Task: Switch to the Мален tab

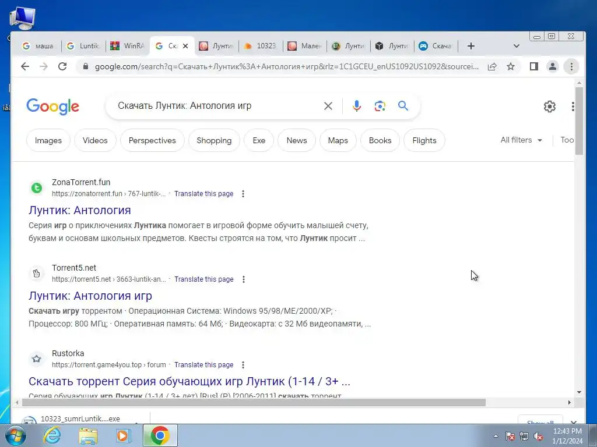Action: (x=304, y=46)
